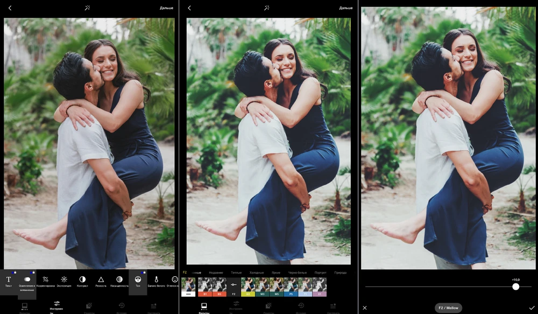Select the Sharpness triangle tool
538x314 pixels.
[x=101, y=280]
